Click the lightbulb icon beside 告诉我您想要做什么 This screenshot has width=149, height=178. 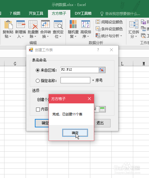[x=102, y=14]
